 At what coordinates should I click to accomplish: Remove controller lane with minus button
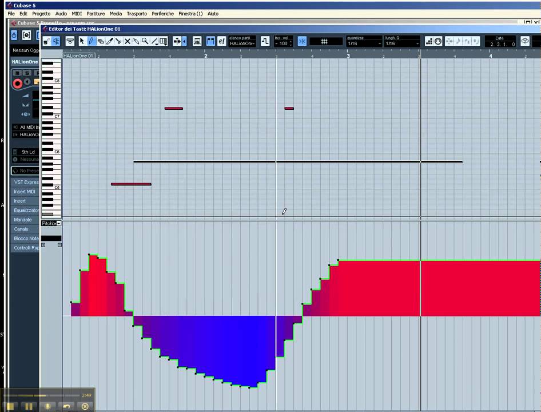click(x=59, y=245)
